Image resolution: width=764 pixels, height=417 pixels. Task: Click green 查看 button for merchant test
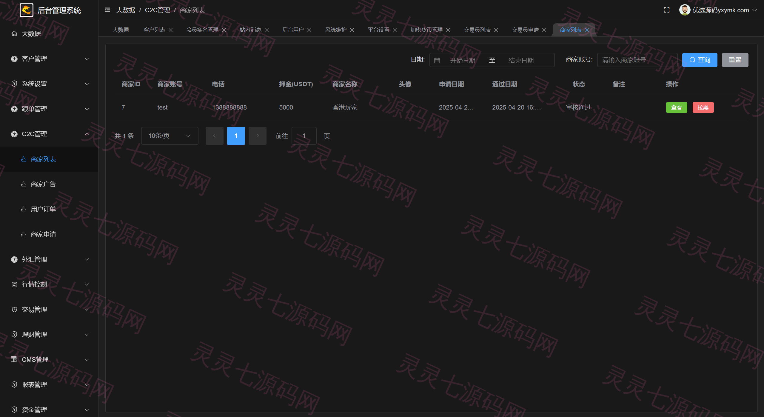pyautogui.click(x=677, y=107)
